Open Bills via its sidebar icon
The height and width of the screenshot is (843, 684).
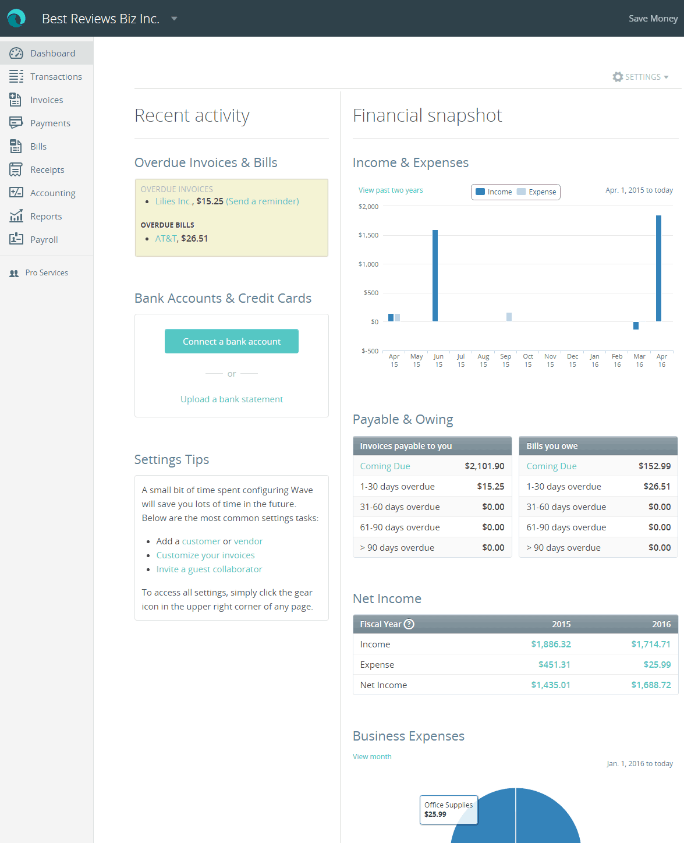click(x=15, y=146)
